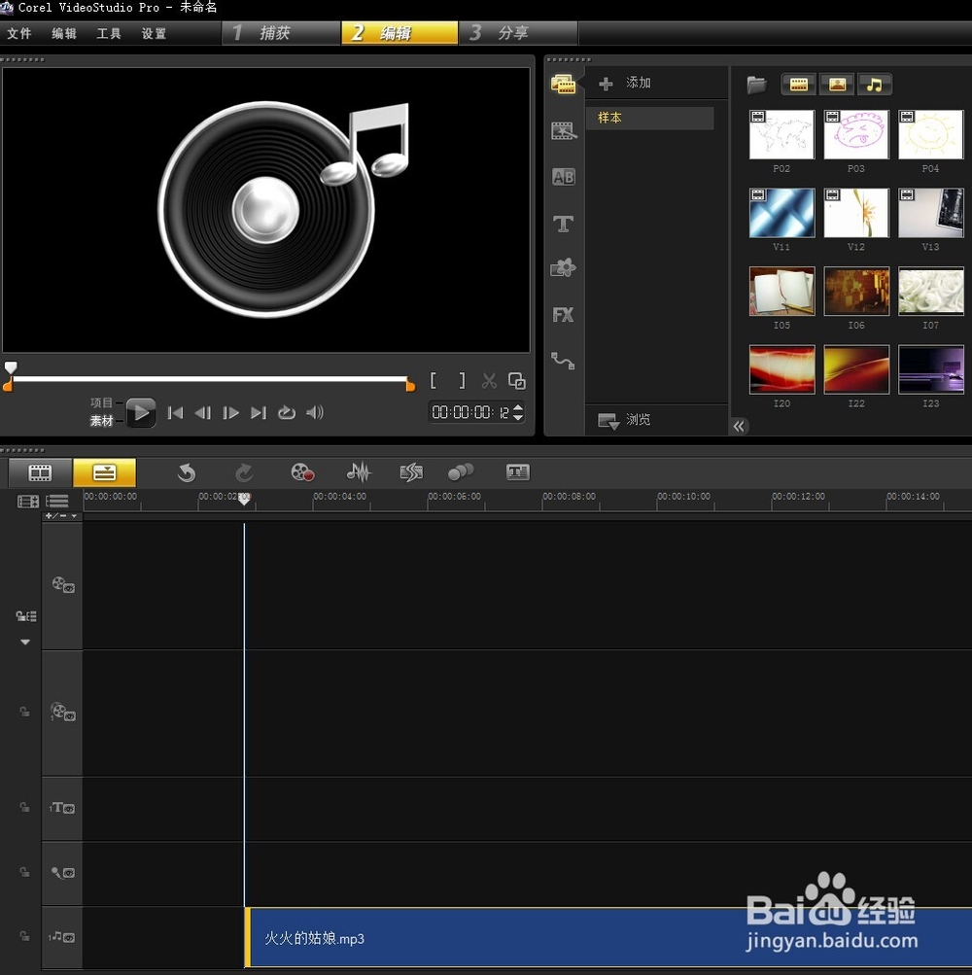This screenshot has height=975, width=972.
Task: Select Clip (素材) play mode
Action: coord(101,421)
